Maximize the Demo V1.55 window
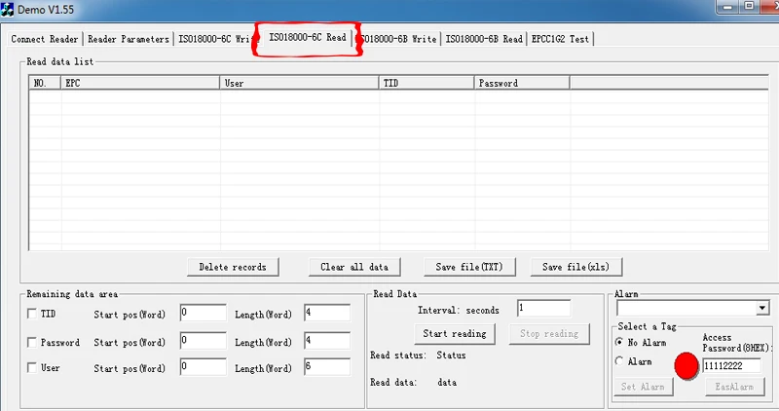 pos(749,7)
